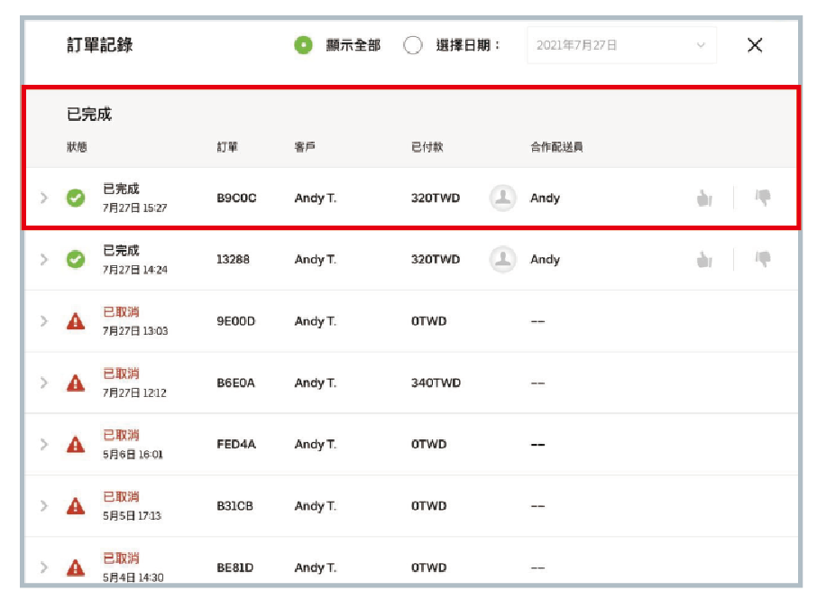Click the 狀態 column header
817x600 pixels.
point(77,147)
